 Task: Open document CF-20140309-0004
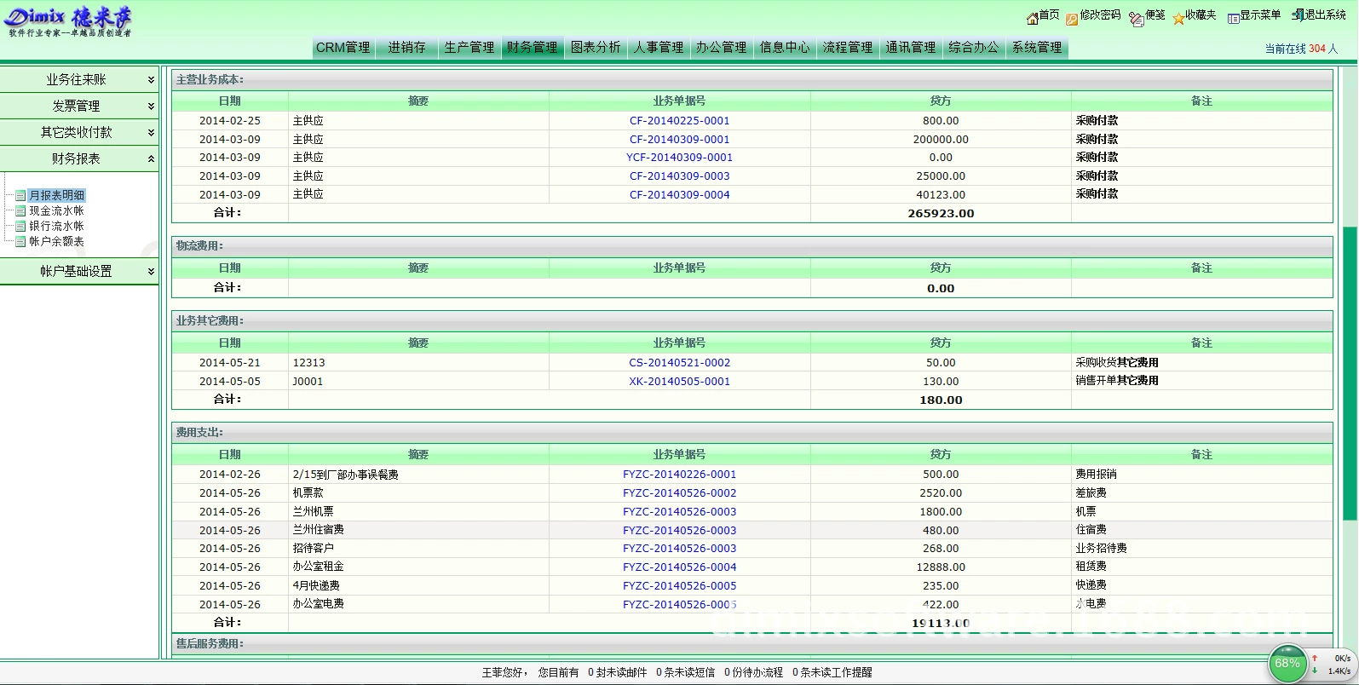click(679, 195)
